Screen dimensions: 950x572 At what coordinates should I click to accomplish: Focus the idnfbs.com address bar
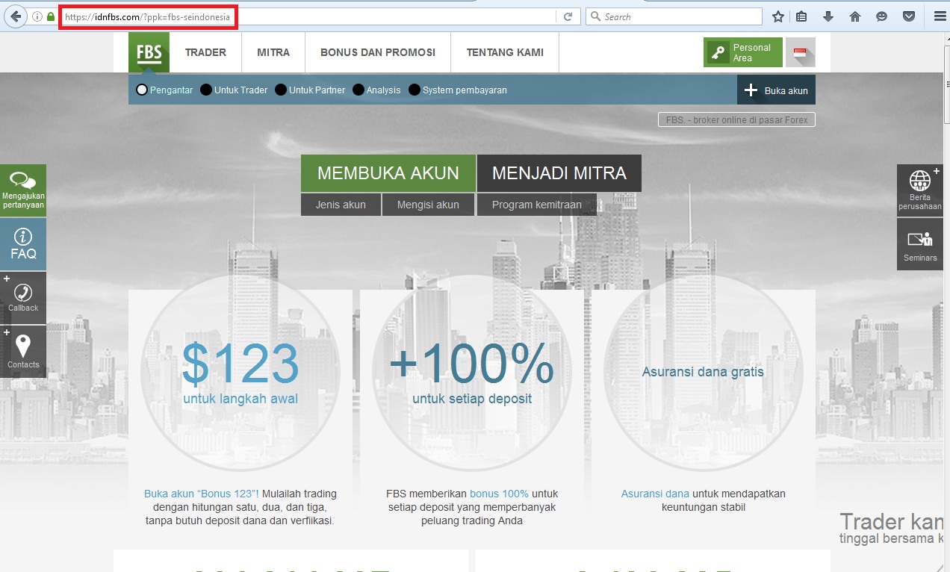click(308, 16)
